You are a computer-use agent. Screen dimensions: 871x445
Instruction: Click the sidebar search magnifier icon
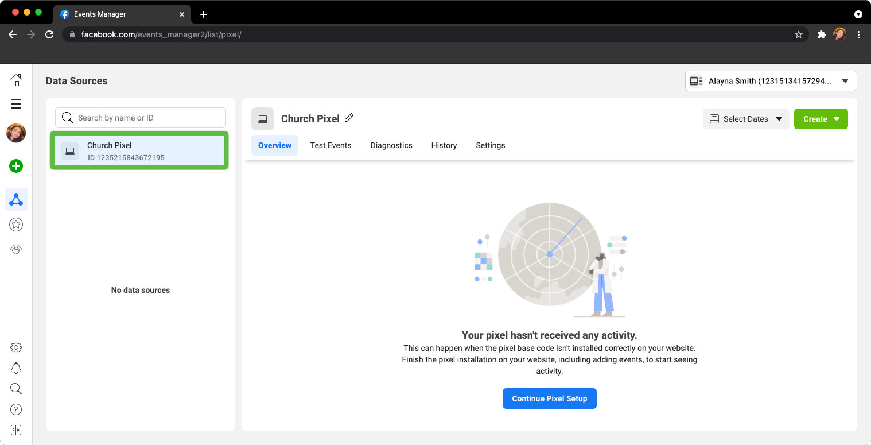coord(16,389)
